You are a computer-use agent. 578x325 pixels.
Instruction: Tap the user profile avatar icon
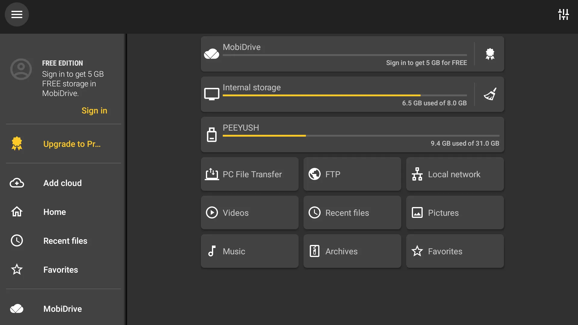(x=21, y=69)
